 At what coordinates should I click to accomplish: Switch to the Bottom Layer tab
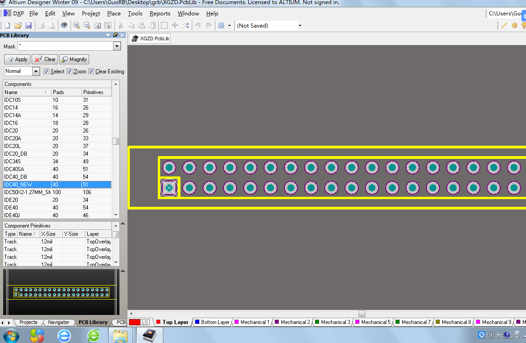[x=212, y=322]
